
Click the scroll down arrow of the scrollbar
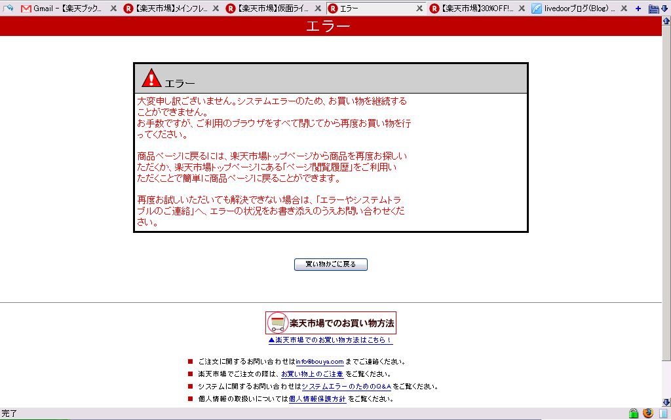(666, 402)
